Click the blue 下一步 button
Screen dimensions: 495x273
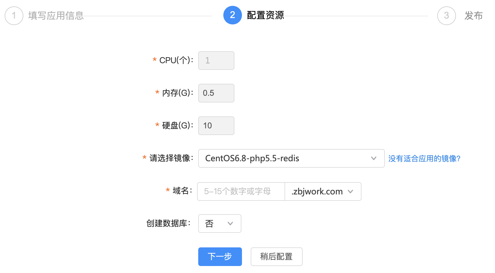click(220, 257)
